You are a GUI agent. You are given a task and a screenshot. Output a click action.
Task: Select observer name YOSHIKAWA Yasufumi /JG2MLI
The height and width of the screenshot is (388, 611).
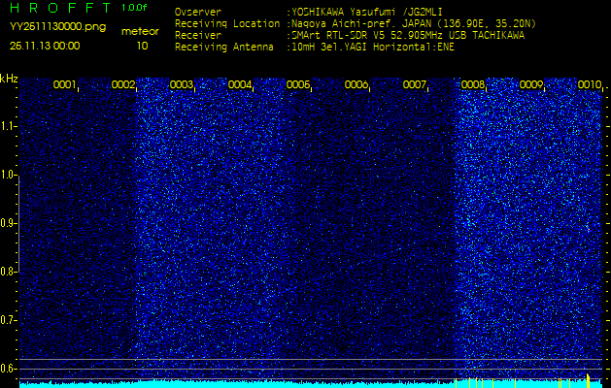tap(367, 12)
